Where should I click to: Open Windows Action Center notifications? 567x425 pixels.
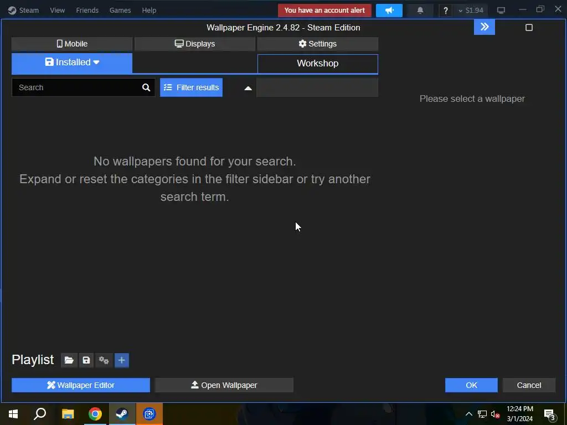[550, 414]
